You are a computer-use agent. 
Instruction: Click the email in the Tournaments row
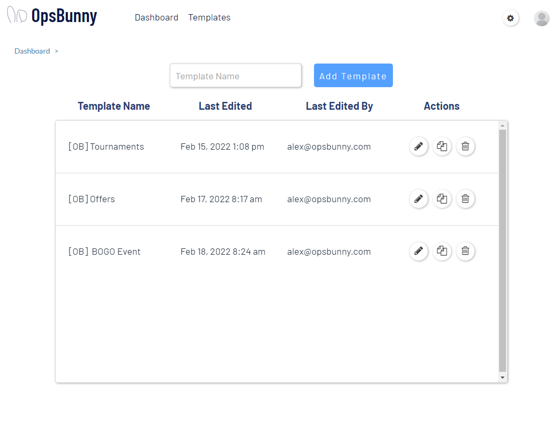click(x=329, y=147)
